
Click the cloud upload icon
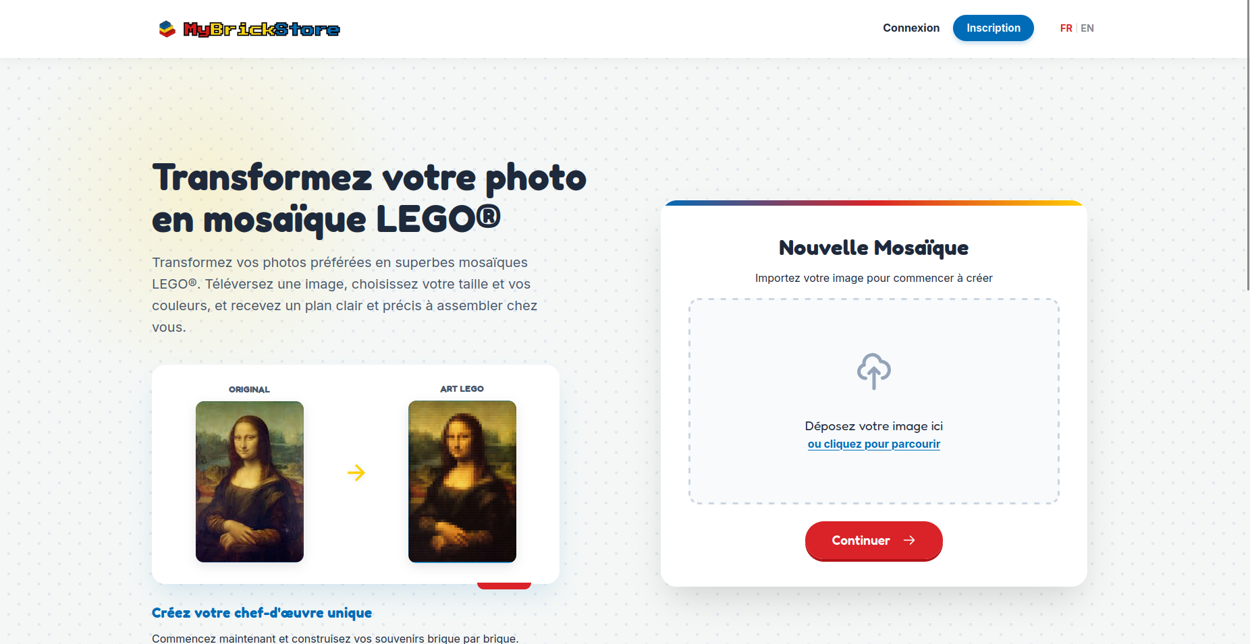[874, 371]
